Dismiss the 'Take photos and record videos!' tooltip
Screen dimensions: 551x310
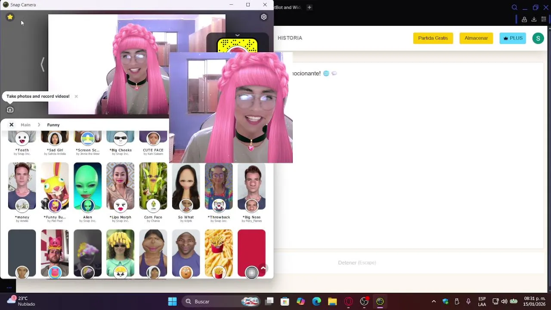76,96
